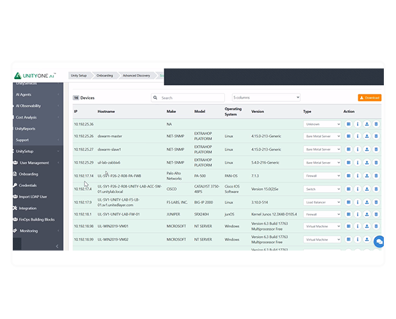Screen dimensions: 396x319
Task: Change the Type dropdown showing Switch
Action: coord(322,189)
